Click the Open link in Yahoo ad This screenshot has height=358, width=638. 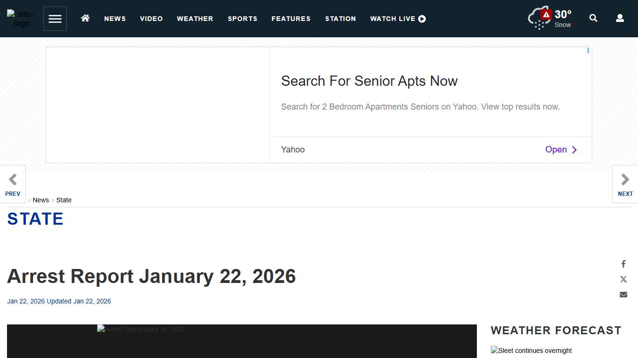(x=561, y=150)
